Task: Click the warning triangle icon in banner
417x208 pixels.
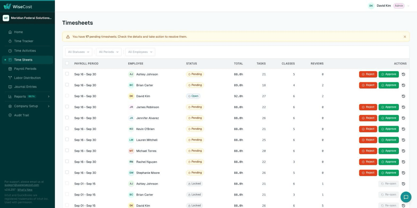Action: tap(68, 37)
